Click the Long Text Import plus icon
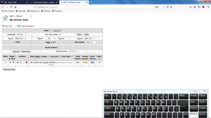This screenshot has width=211, height=118. pyautogui.click(x=18, y=26)
